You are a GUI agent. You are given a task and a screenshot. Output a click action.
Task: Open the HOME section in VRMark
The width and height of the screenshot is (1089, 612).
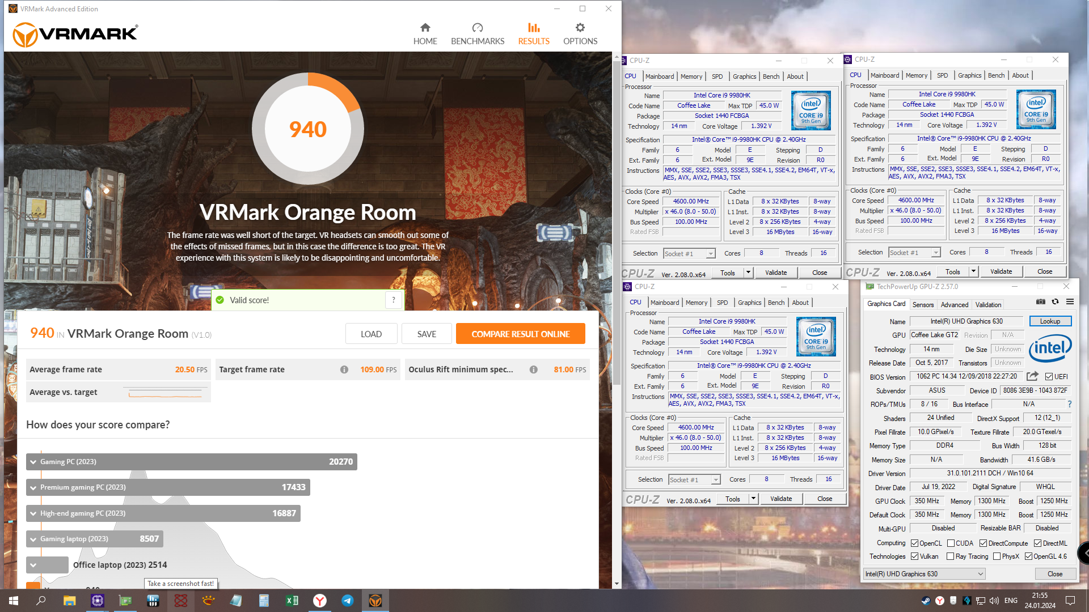(x=425, y=34)
